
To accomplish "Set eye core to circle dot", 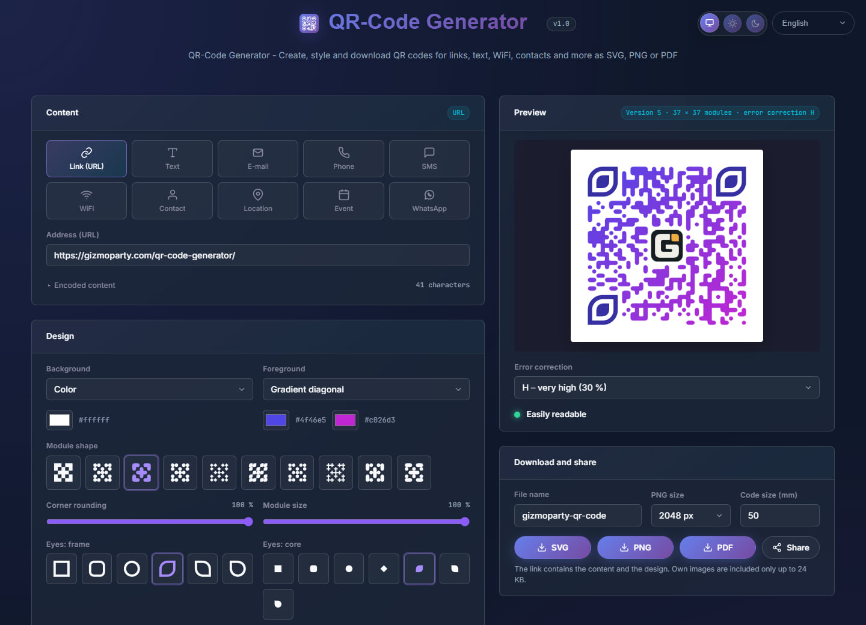I will click(x=349, y=569).
